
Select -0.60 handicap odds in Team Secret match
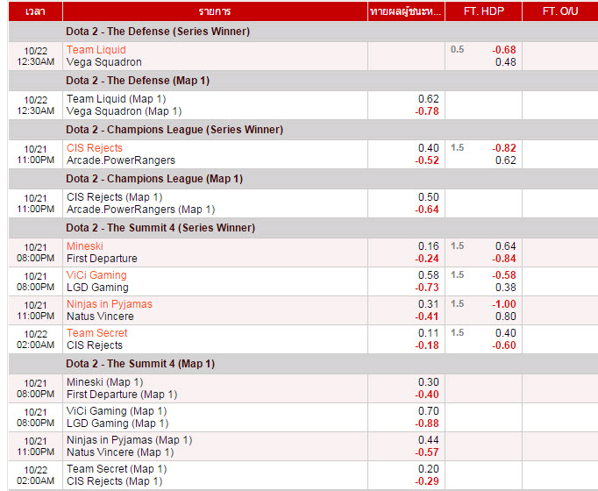click(x=504, y=345)
